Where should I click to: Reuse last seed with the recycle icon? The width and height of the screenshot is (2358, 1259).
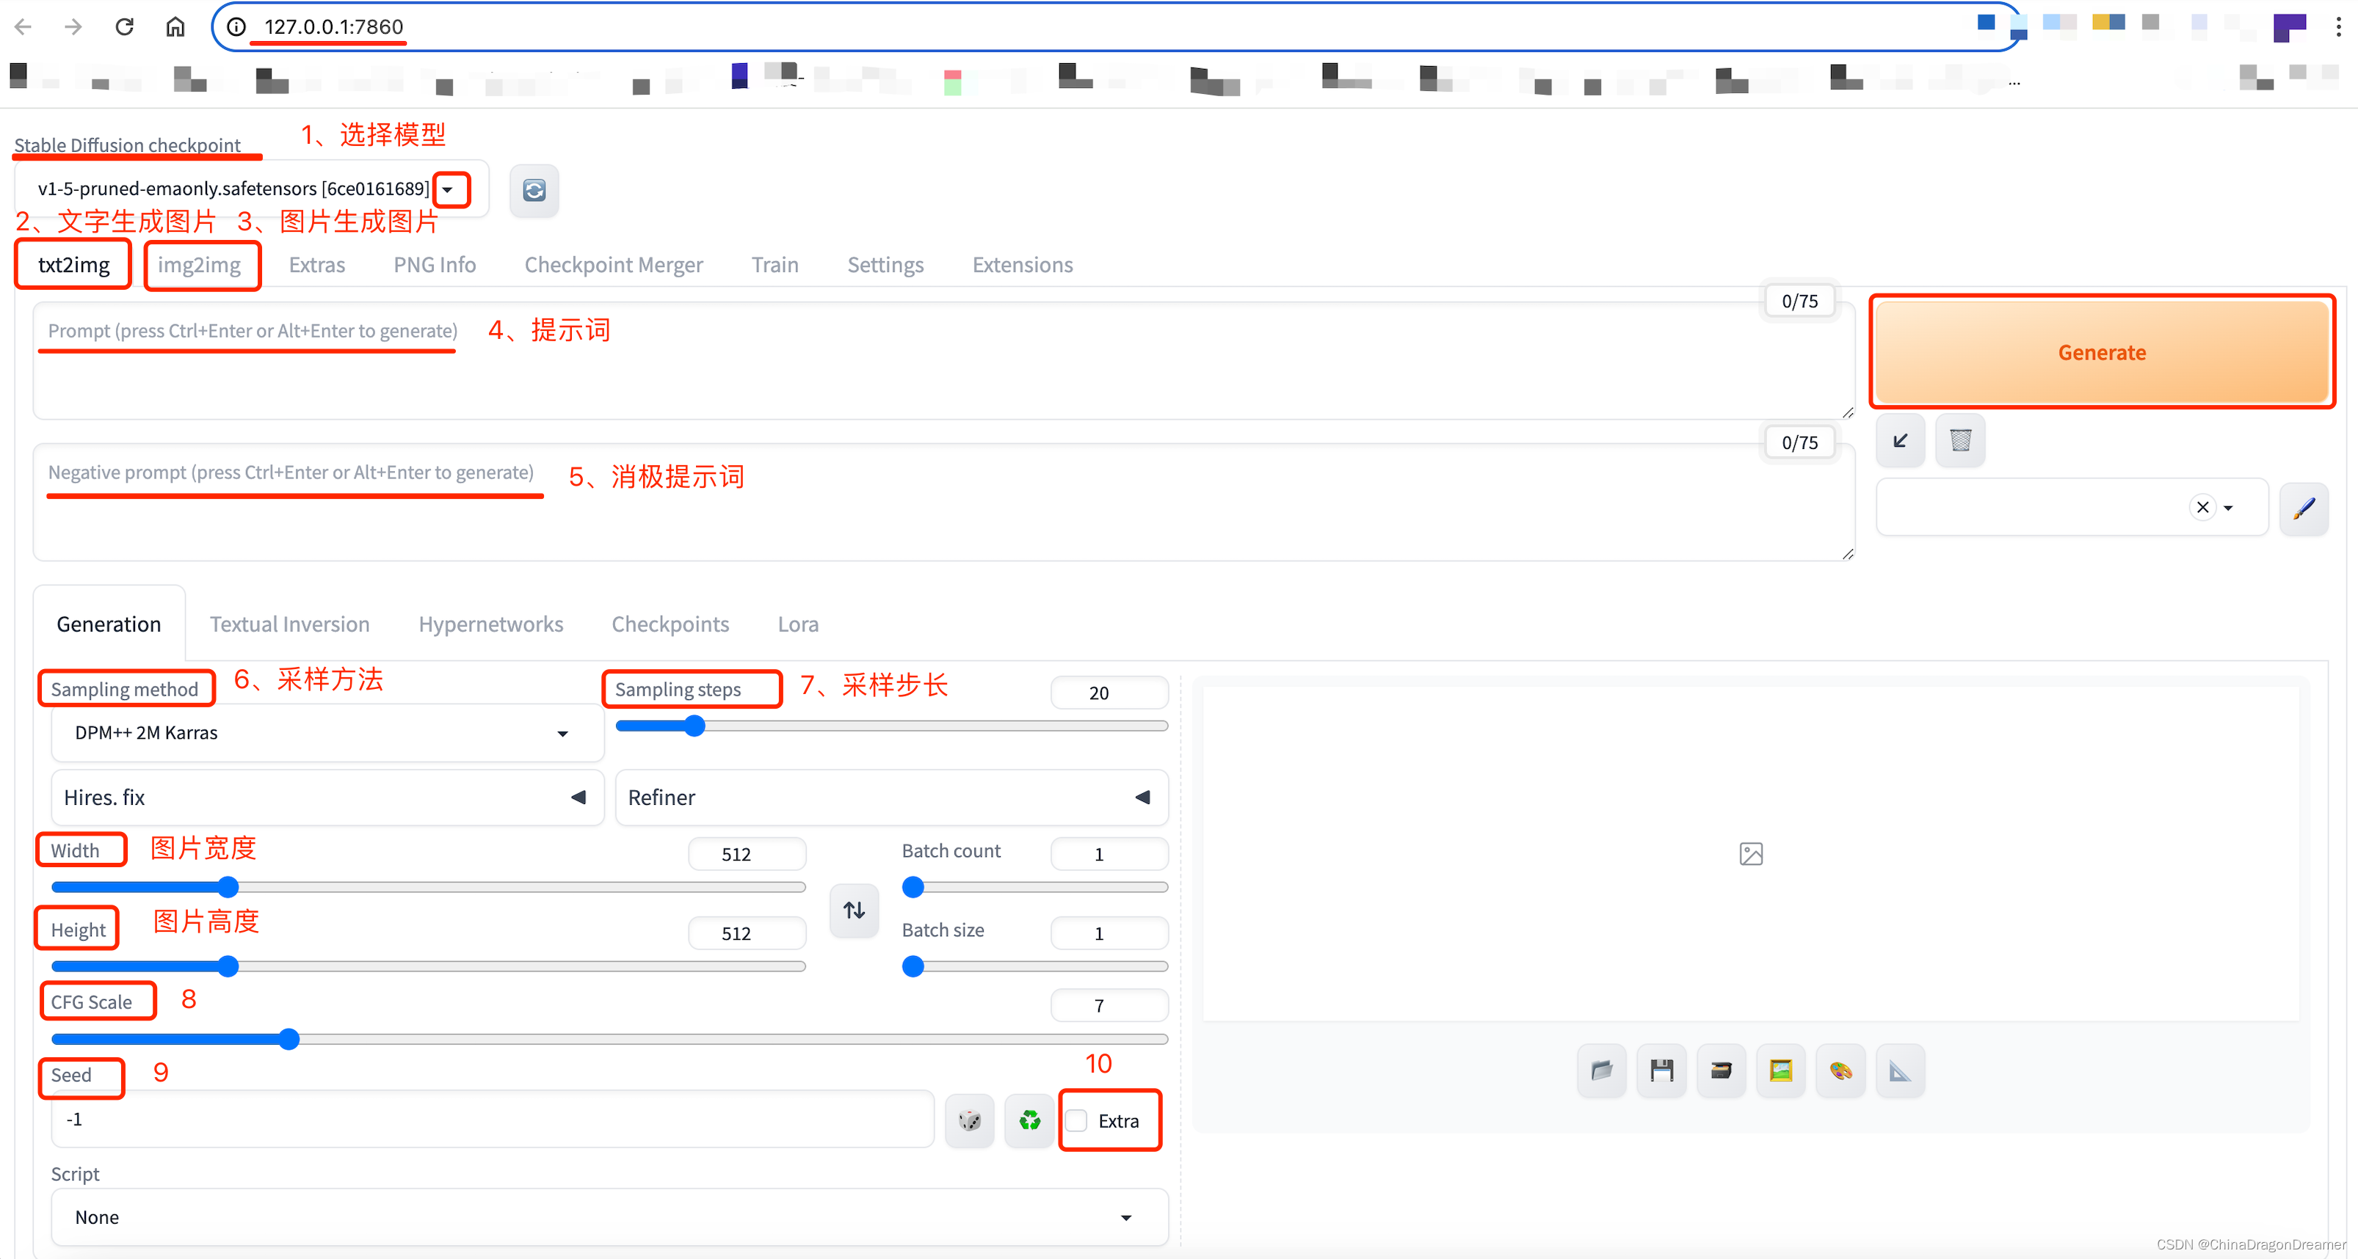pyautogui.click(x=1029, y=1120)
